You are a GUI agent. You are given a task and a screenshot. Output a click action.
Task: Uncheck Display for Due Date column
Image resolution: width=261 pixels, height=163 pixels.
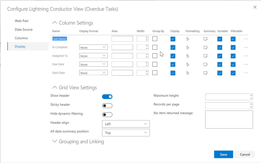[x=173, y=64]
